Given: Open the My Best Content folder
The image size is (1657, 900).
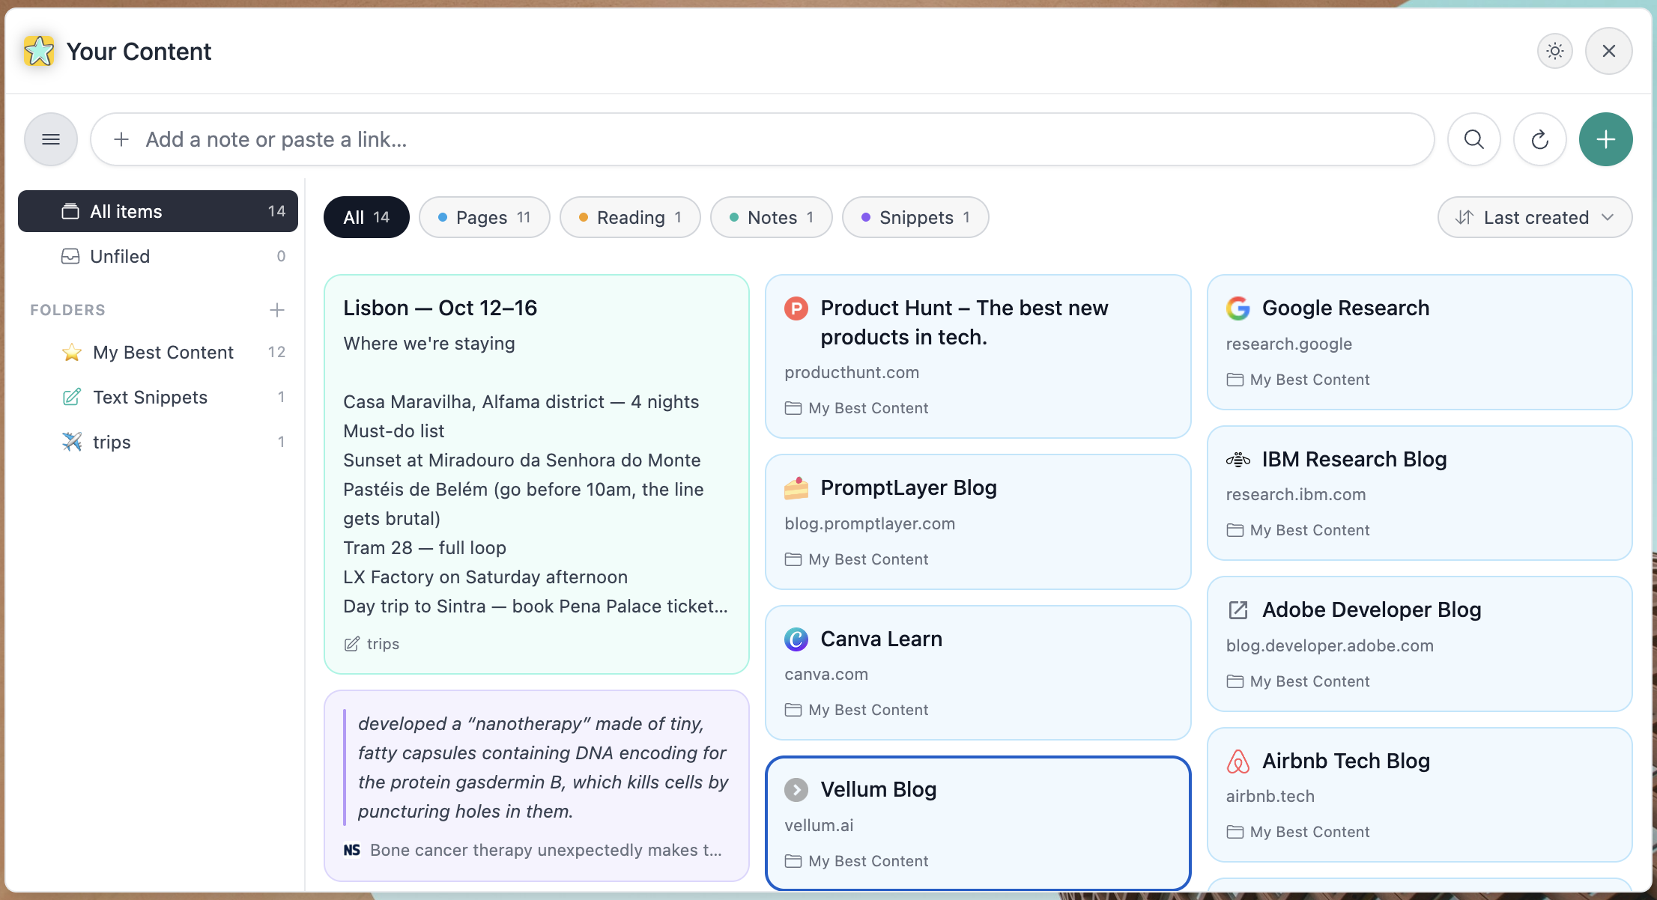Looking at the screenshot, I should tap(158, 352).
